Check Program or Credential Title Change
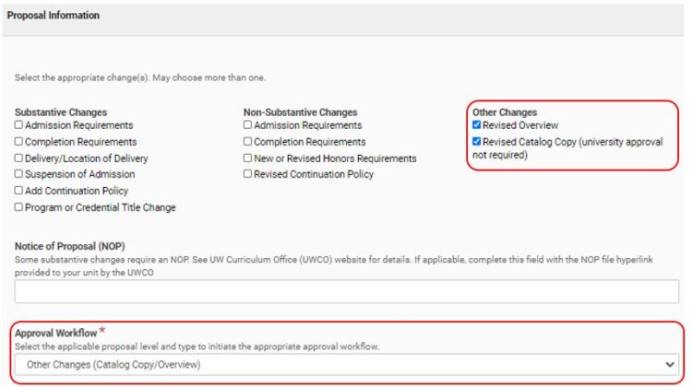The height and width of the screenshot is (387, 692). [x=18, y=206]
